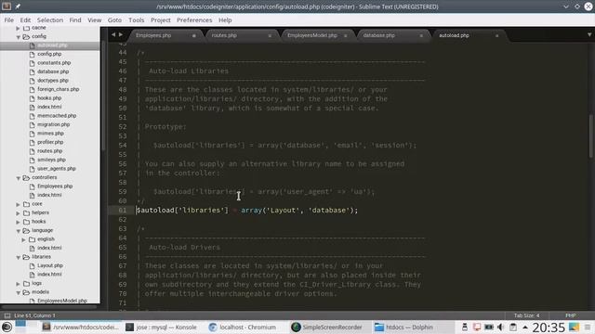Screen dimensions: 595x334
Task: Open the tab list dropdown arrow
Action: (x=589, y=35)
